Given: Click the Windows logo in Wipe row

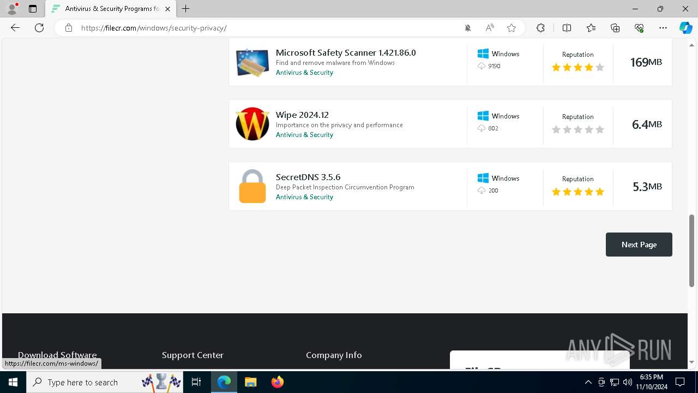Looking at the screenshot, I should 483,116.
